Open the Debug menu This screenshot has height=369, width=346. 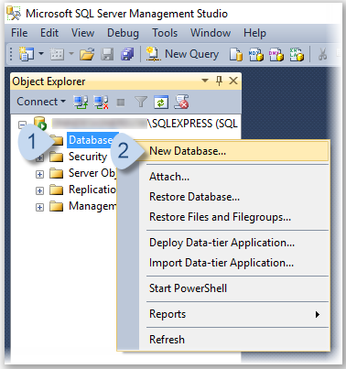click(123, 33)
